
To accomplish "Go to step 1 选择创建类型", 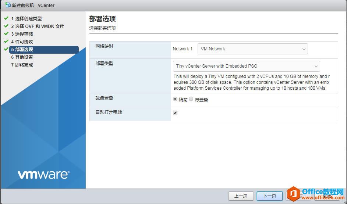I will click(26, 19).
